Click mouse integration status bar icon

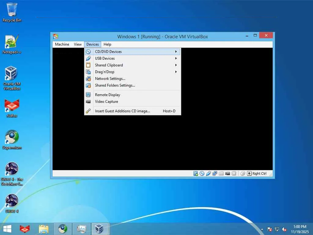(x=243, y=173)
